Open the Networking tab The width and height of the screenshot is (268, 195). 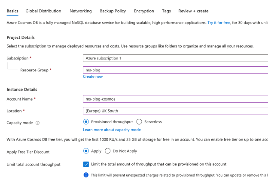tap(80, 11)
